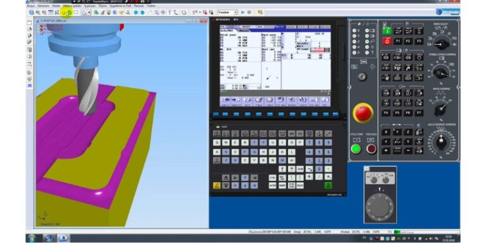Tap the number 5 key on the keypad

coord(319,152)
